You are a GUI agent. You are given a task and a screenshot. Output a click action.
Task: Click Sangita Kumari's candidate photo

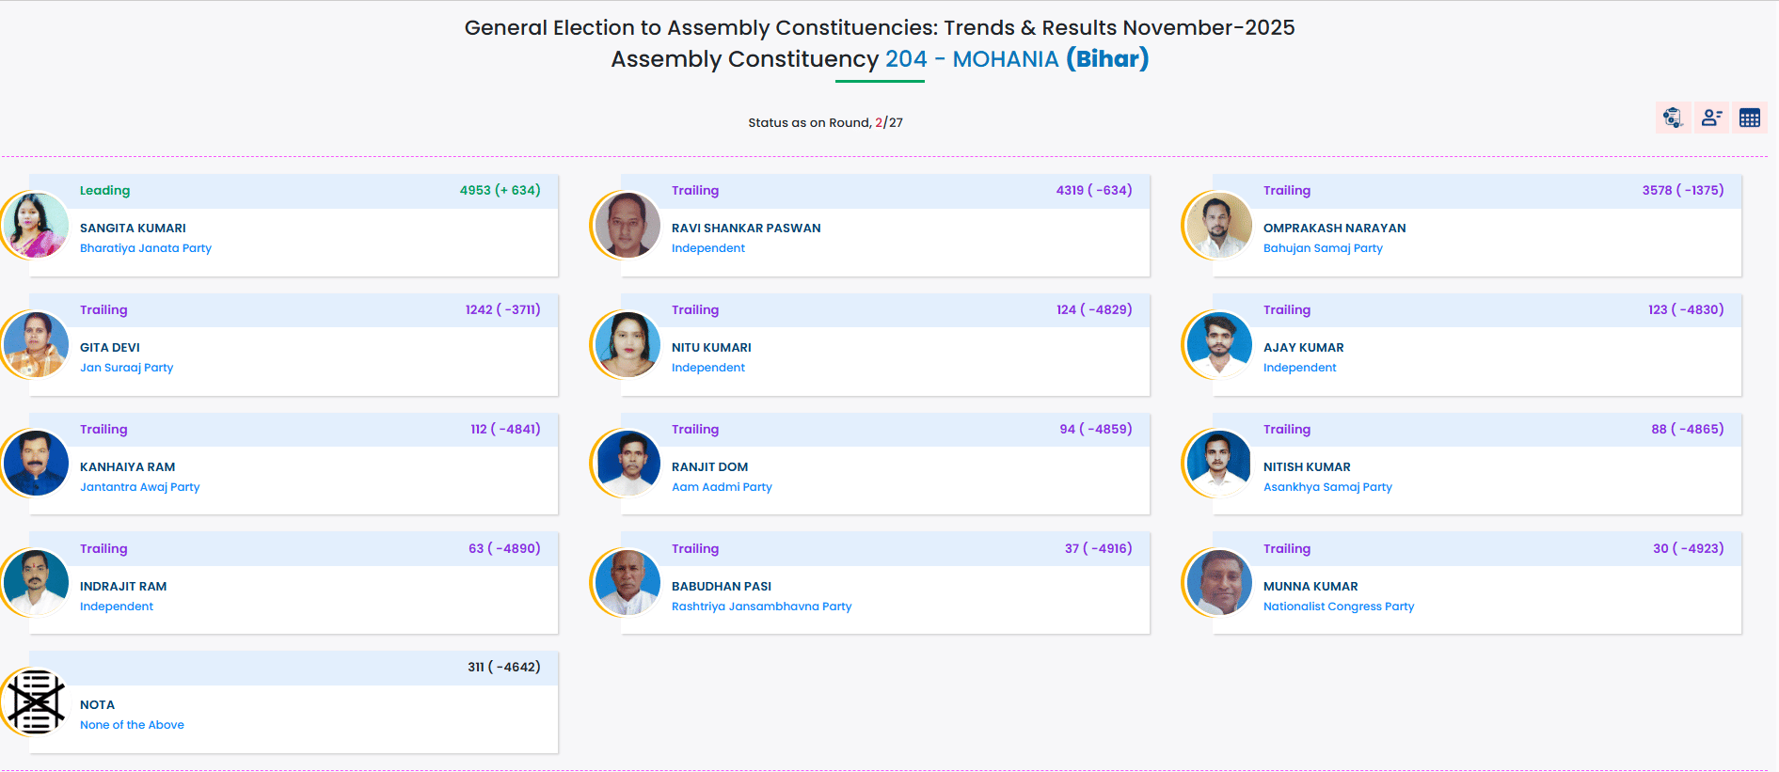pos(36,226)
